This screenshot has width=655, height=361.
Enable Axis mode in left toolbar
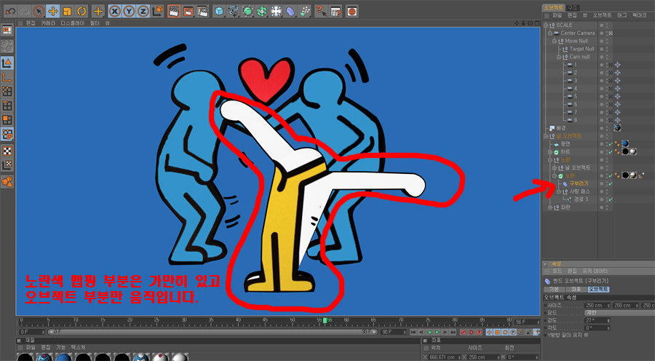[7, 77]
